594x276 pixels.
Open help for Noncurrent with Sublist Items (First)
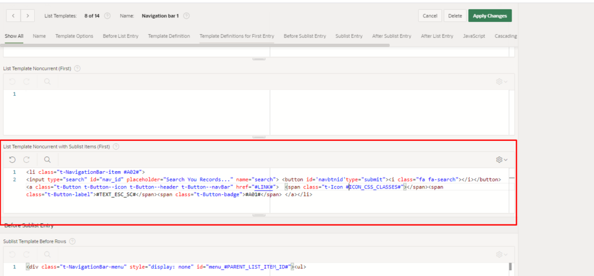click(117, 147)
